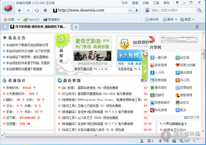The width and height of the screenshot is (206, 145).
Task: Open the 收藏 favorites star
Action: point(9,20)
